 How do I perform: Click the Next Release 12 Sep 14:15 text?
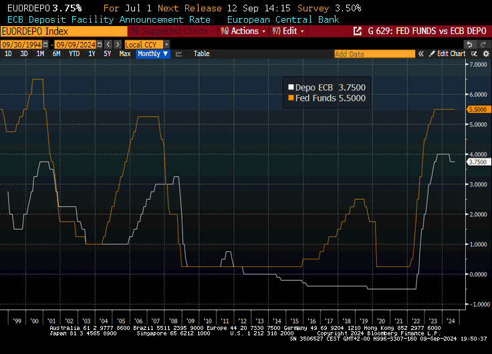pos(224,8)
